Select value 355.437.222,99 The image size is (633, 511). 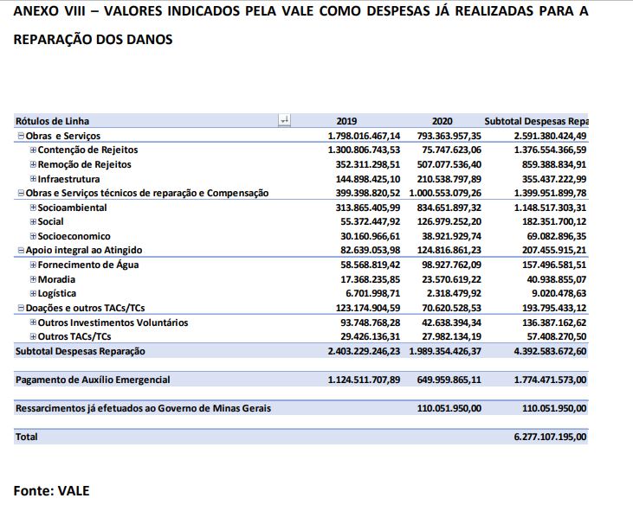554,179
